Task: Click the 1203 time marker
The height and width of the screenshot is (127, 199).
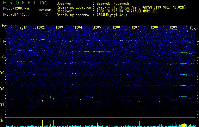Action: point(59,27)
